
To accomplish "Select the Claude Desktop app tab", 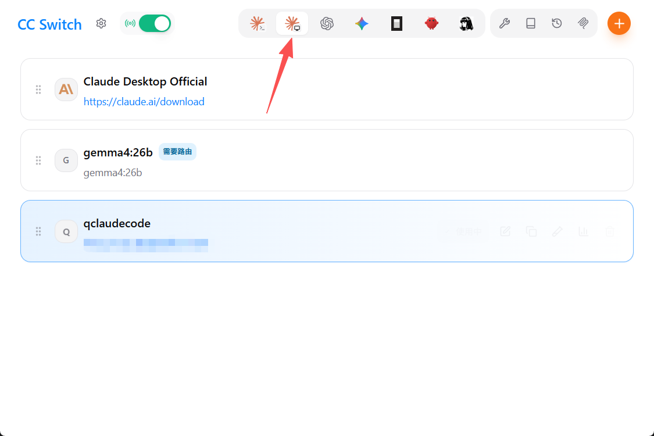I will 292,23.
